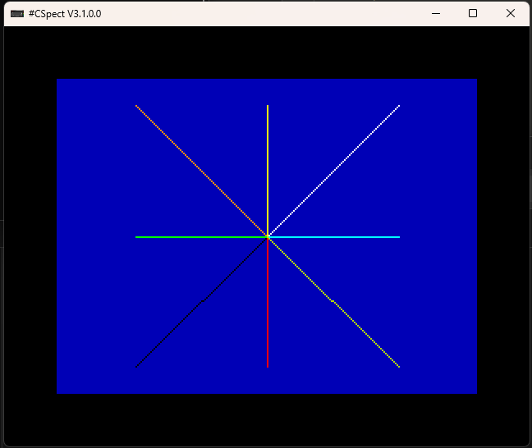The image size is (532, 448).
Task: Click the #CSpect V3.1.0.0 window title text
Action: [64, 14]
